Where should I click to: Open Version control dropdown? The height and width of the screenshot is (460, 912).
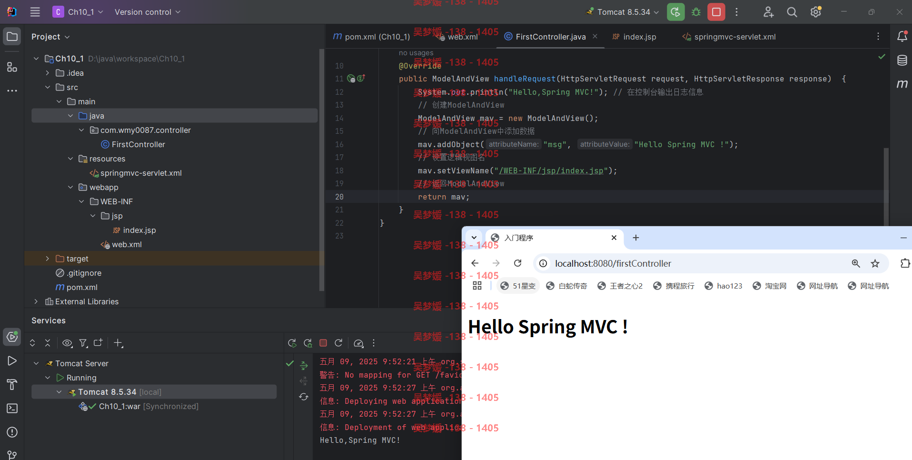(148, 12)
